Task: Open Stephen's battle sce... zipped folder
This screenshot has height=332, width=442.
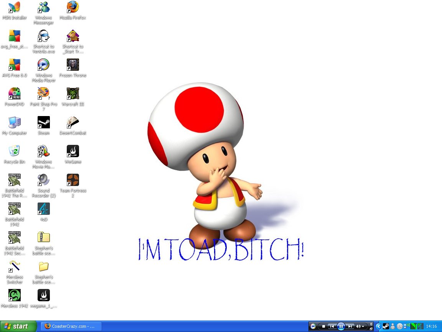Action: click(43, 243)
